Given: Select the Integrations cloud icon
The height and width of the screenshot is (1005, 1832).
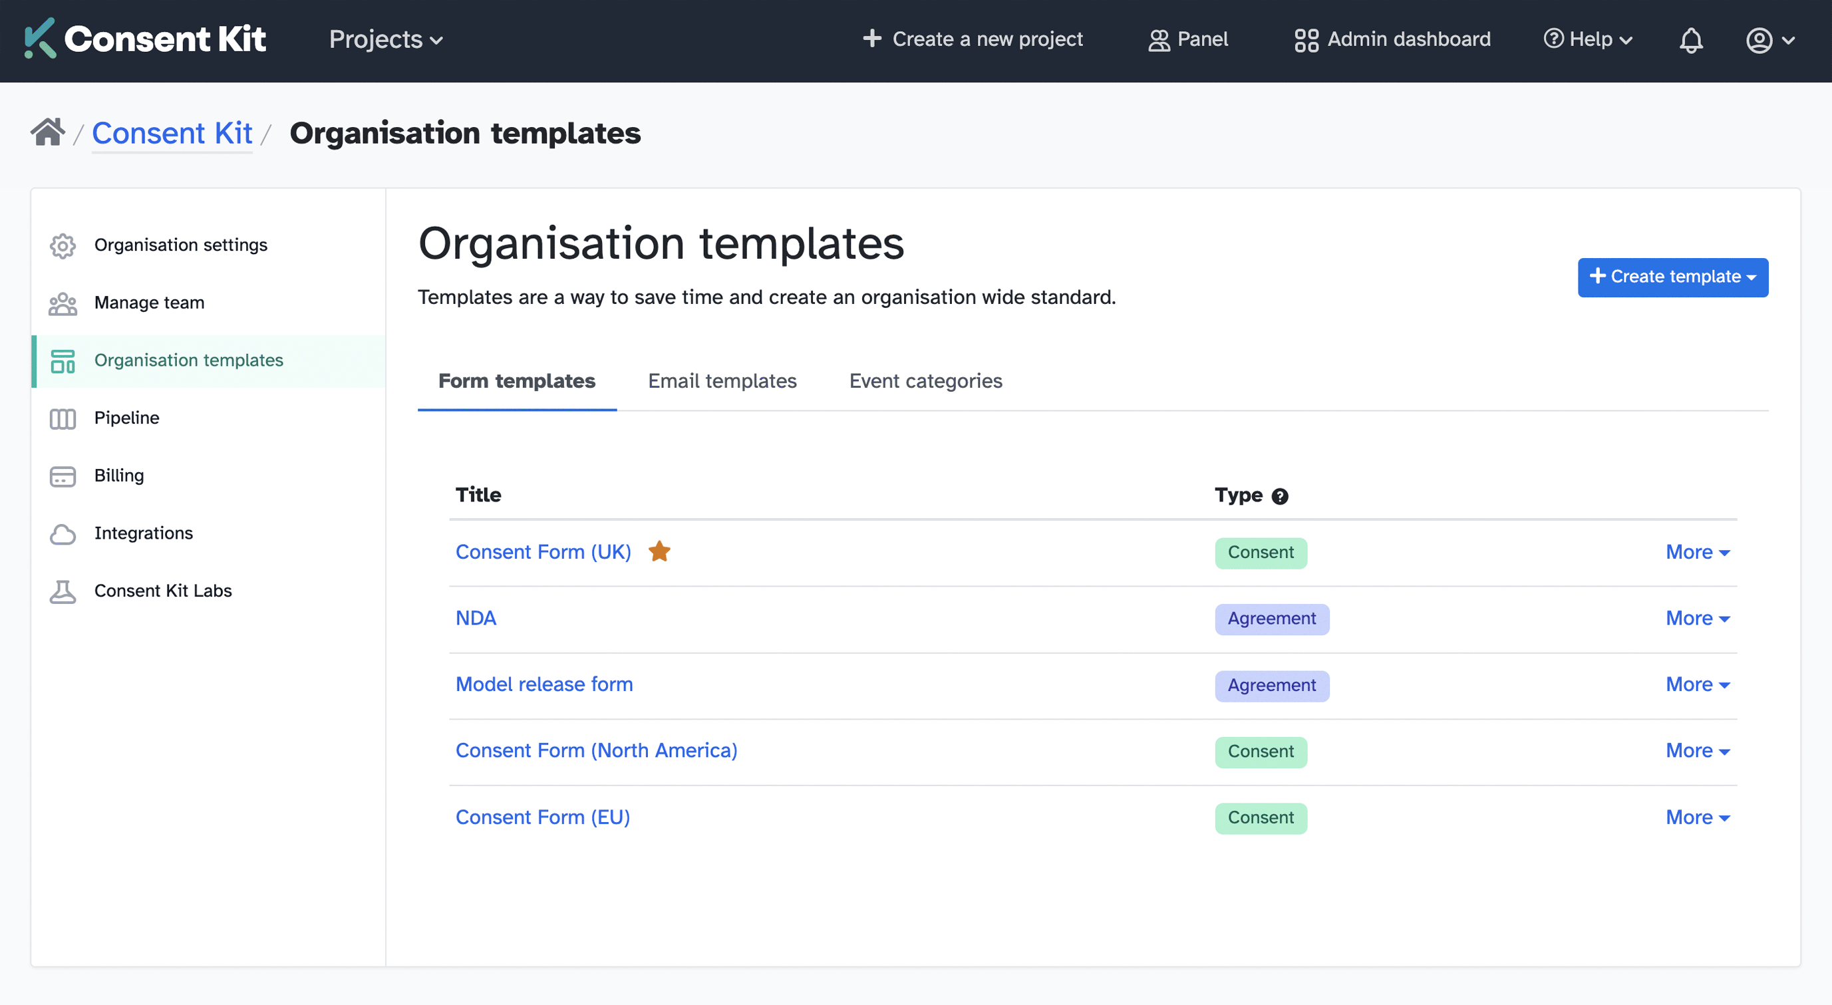Looking at the screenshot, I should click(x=63, y=534).
